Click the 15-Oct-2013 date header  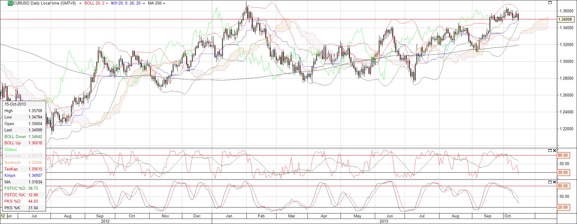(x=15, y=104)
